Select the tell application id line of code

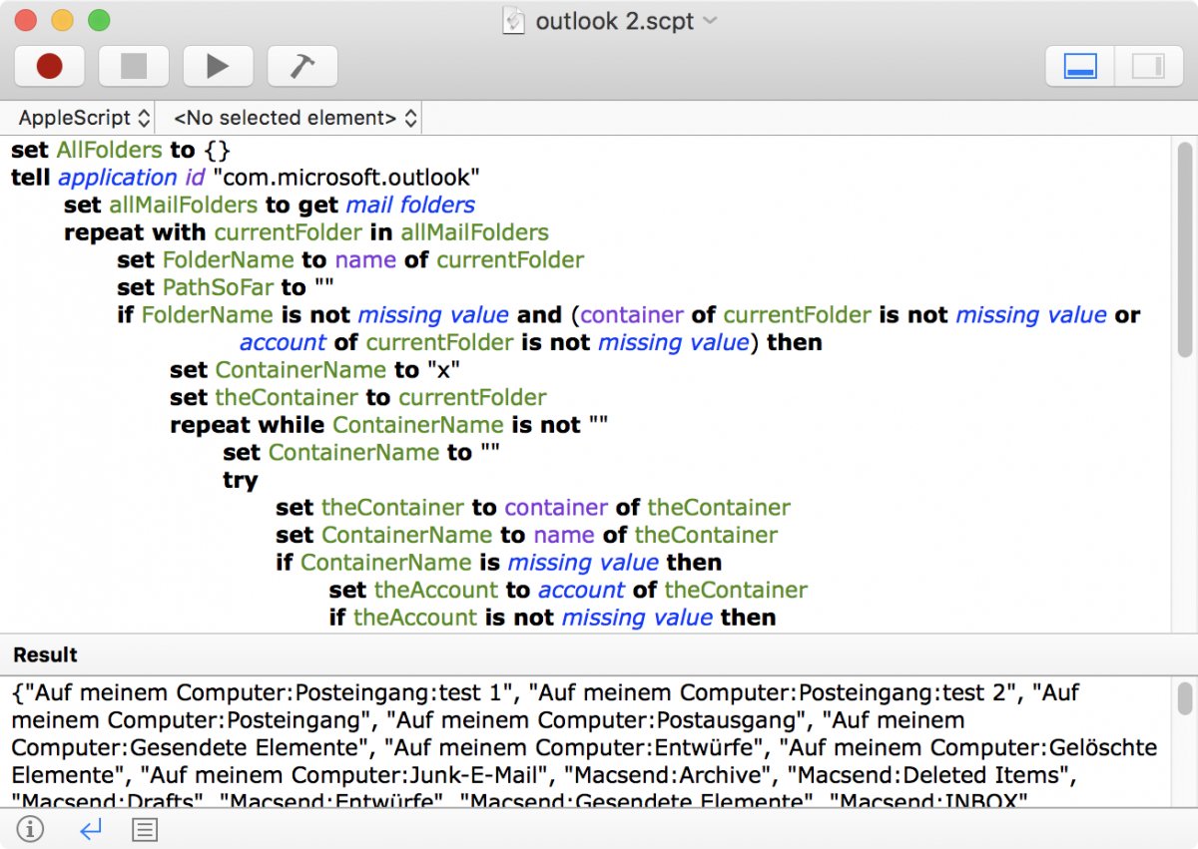point(240,177)
